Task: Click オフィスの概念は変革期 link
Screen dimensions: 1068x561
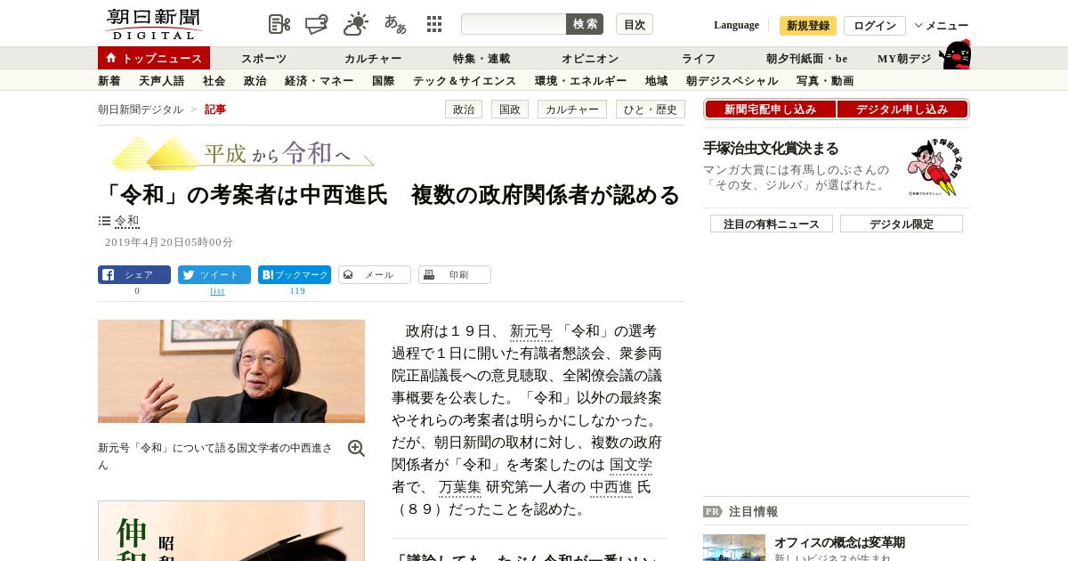Action: tap(839, 542)
